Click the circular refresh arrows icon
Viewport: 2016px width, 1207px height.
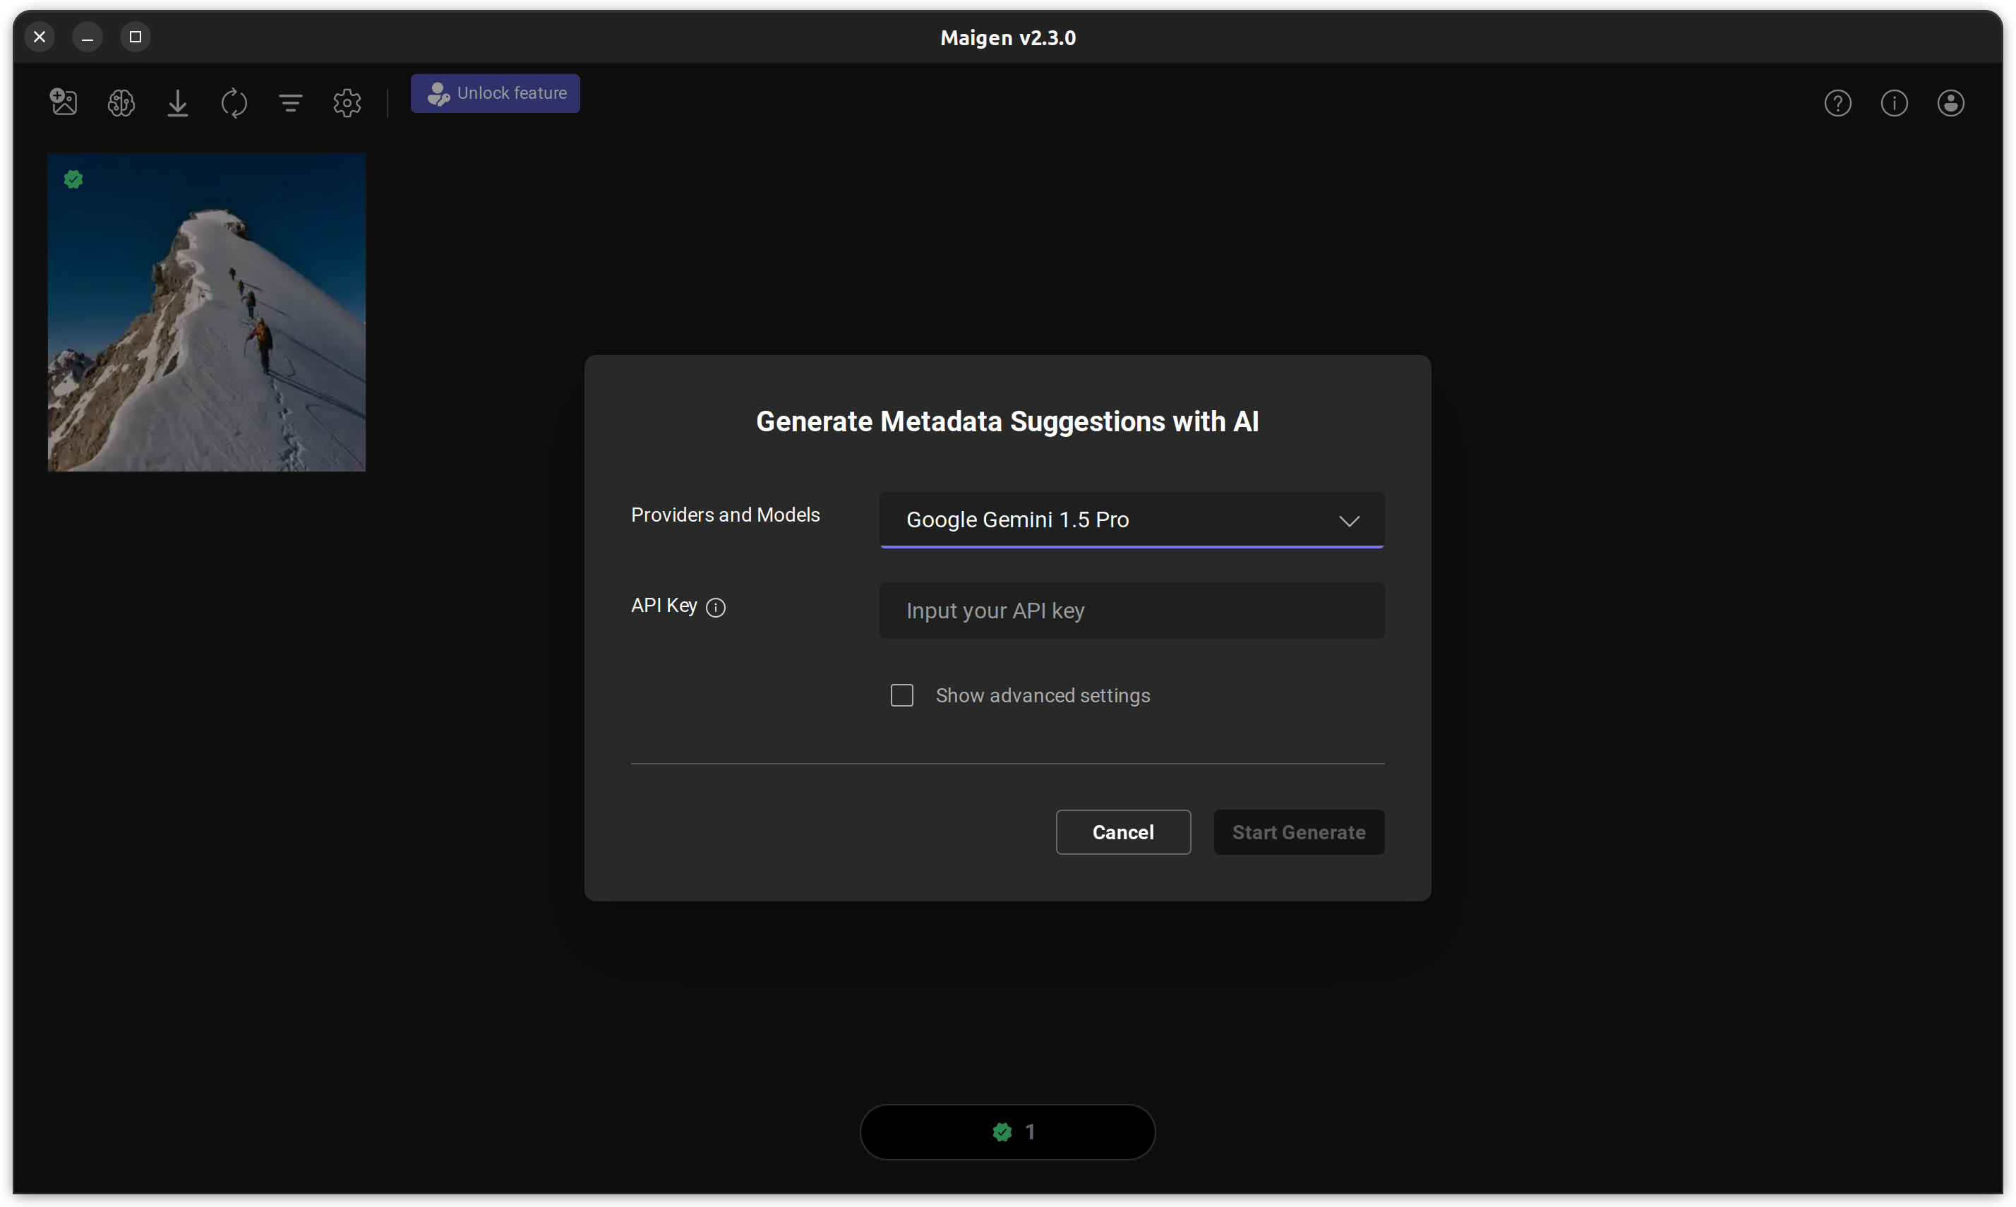click(x=234, y=102)
